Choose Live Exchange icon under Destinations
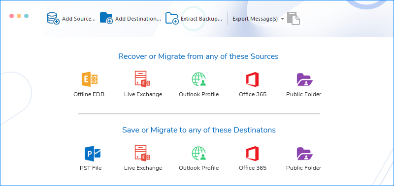This screenshot has width=394, height=186. click(x=142, y=153)
